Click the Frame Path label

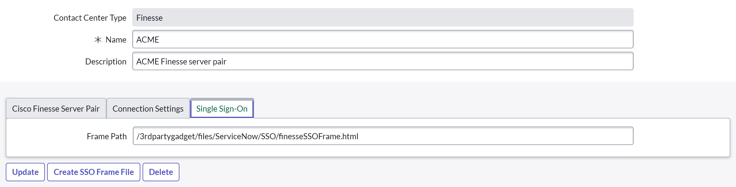tap(107, 136)
